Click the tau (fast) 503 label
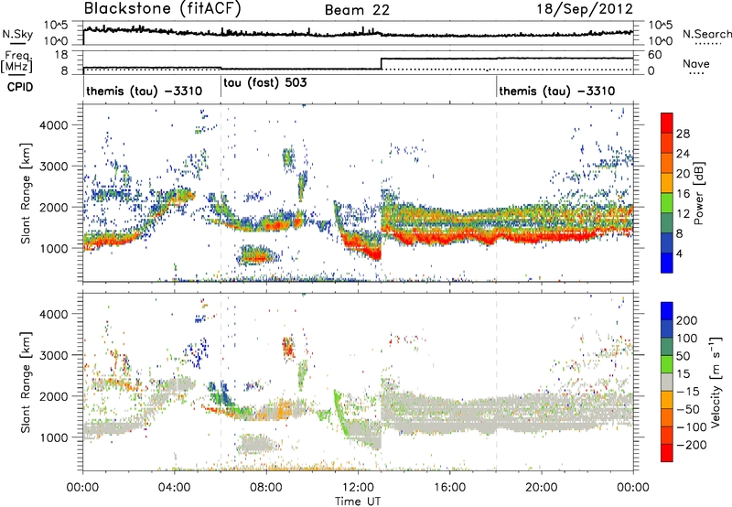This screenshot has height=507, width=732. pyautogui.click(x=265, y=83)
